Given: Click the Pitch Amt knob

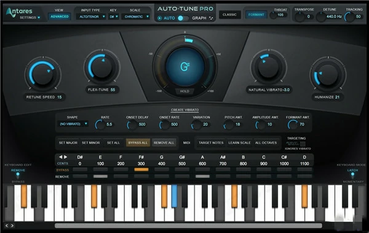Looking at the screenshot, I should coord(229,125).
